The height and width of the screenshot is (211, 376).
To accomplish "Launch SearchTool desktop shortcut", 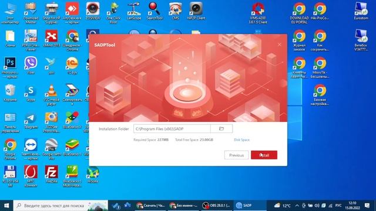I will [x=155, y=11].
